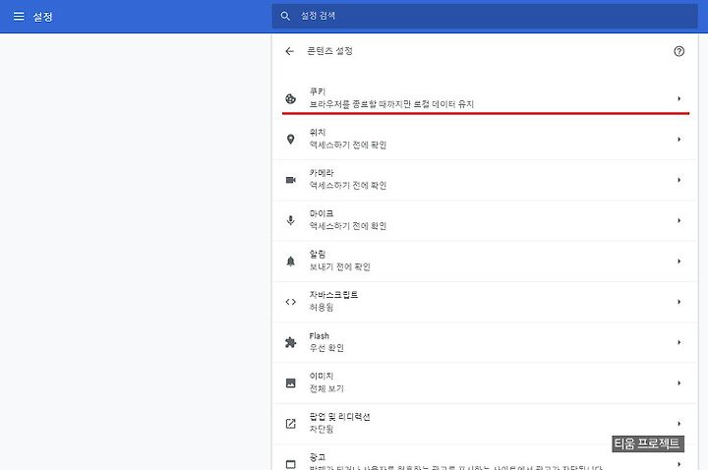The image size is (708, 470).
Task: Click the 보내기 전에 확인 notification text
Action: [339, 266]
